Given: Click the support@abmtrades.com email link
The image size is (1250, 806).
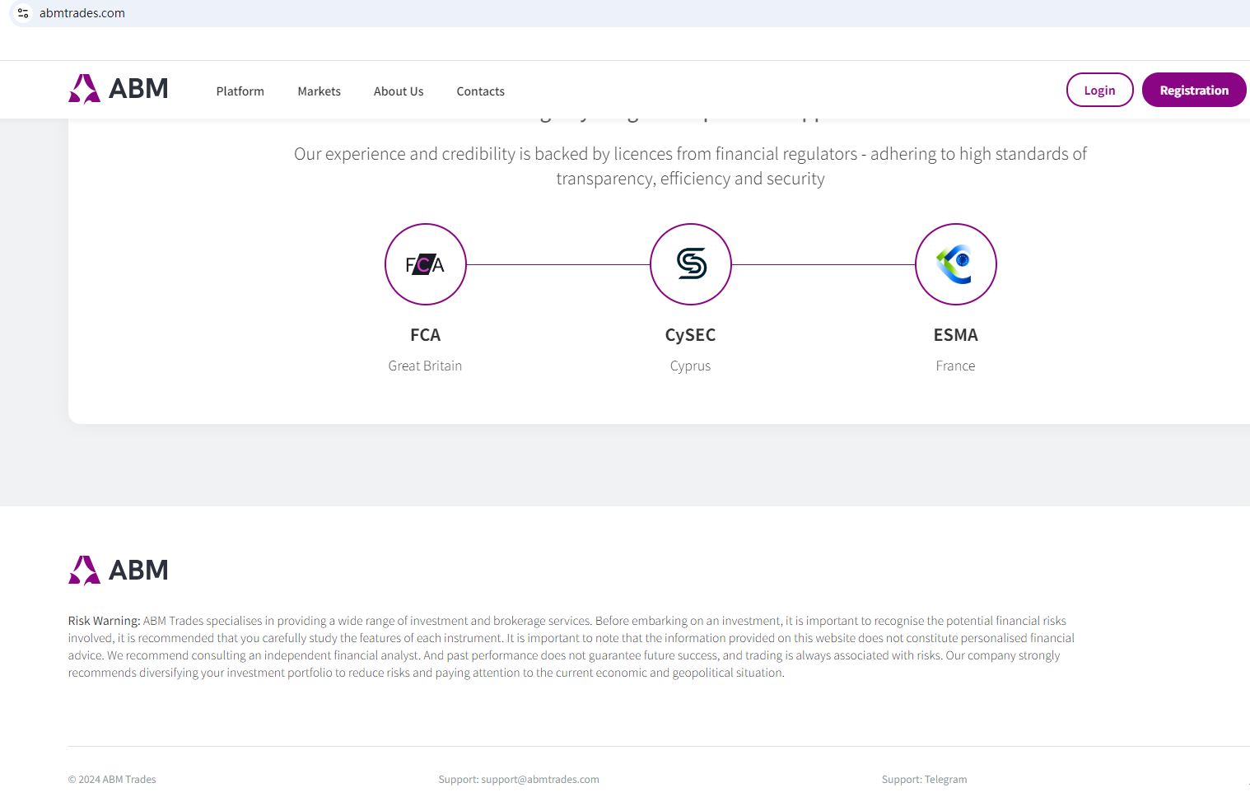Looking at the screenshot, I should 539,780.
